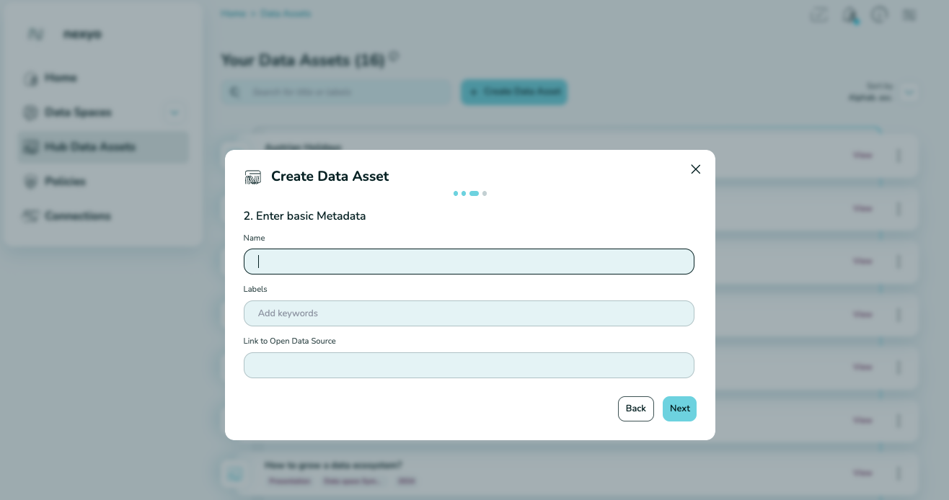Open Hub Data Assets from the sidebar

(30, 147)
